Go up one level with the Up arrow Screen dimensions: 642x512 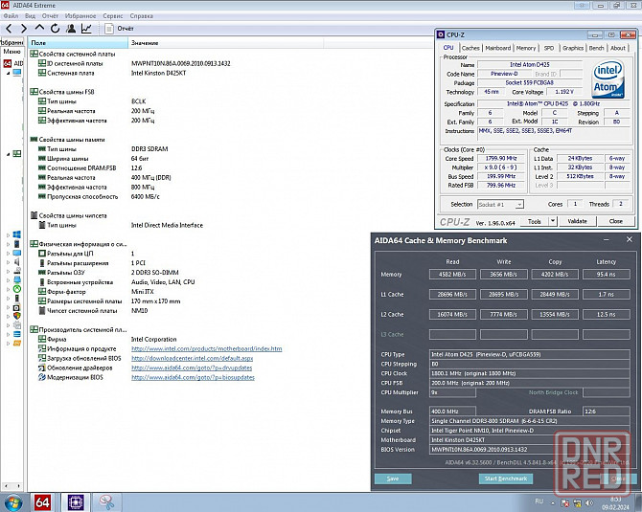coord(39,29)
